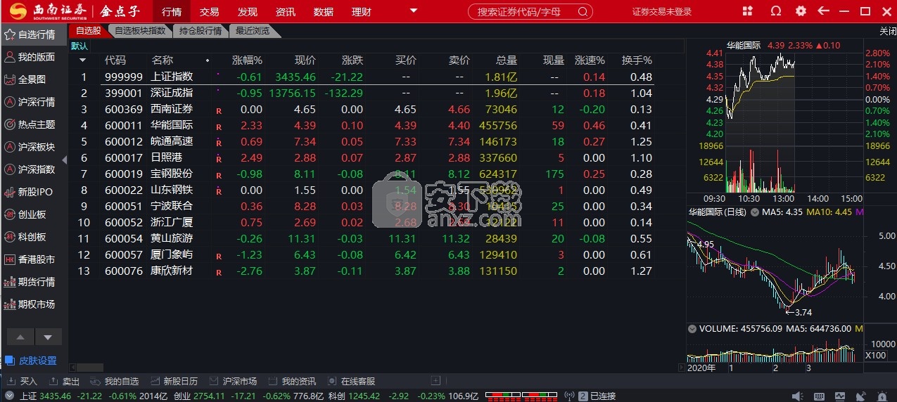This screenshot has width=897, height=402.
Task: Go to 沪深行情 in the sidebar
Action: [x=35, y=101]
